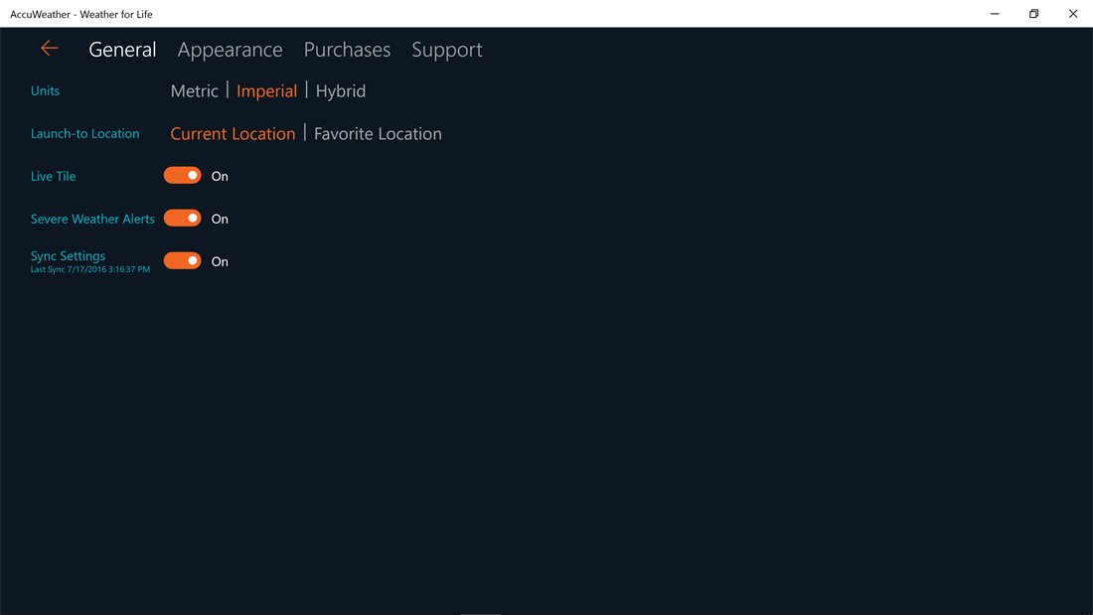The image size is (1093, 615).
Task: Select Favorite Location for launch
Action: 378,134
